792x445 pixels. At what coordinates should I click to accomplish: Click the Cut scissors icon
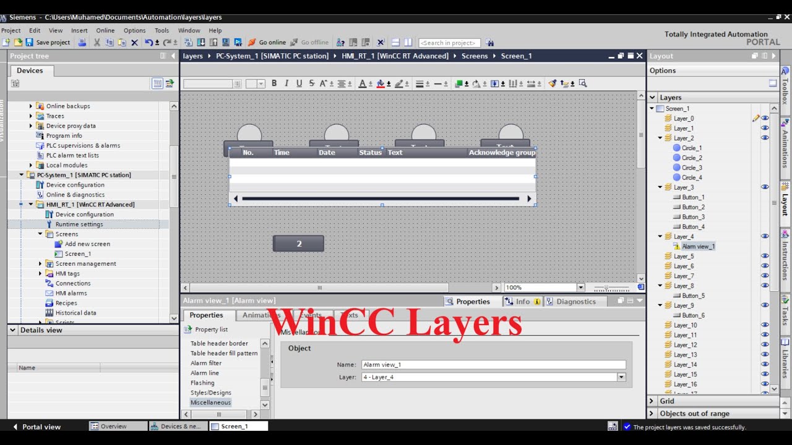point(97,42)
